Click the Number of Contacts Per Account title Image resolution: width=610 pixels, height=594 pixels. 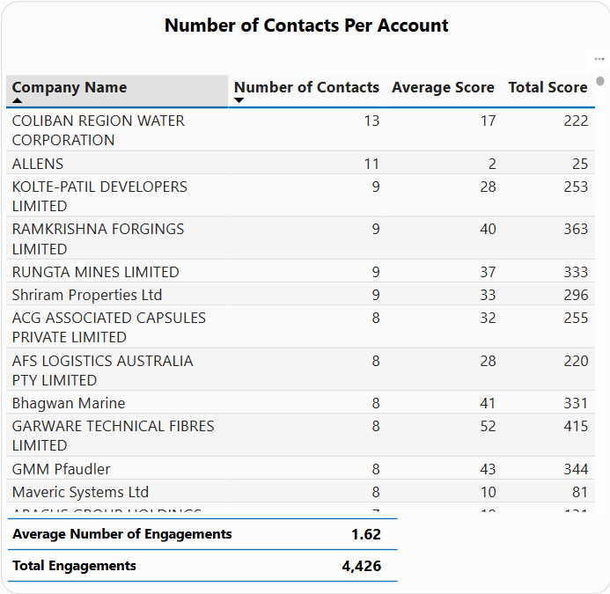point(306,26)
